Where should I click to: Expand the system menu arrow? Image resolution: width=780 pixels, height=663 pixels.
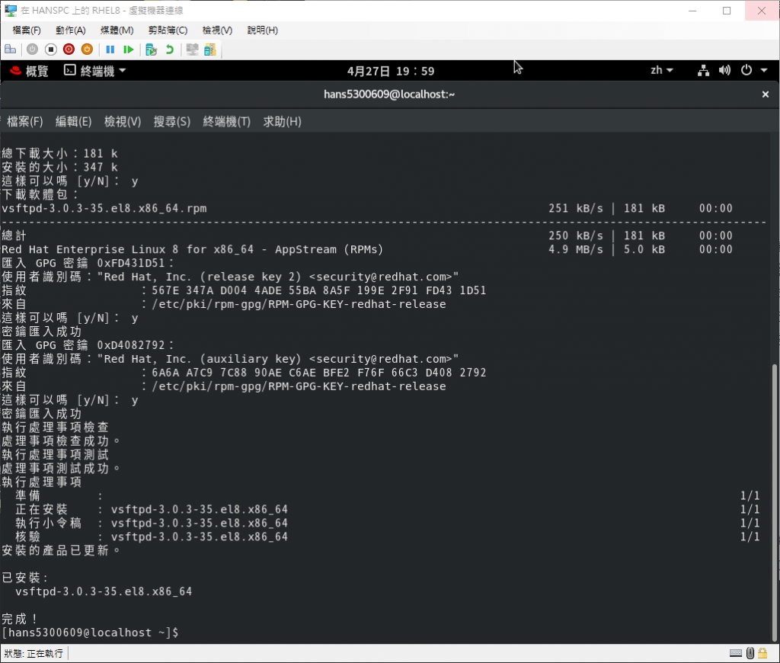pyautogui.click(x=763, y=71)
